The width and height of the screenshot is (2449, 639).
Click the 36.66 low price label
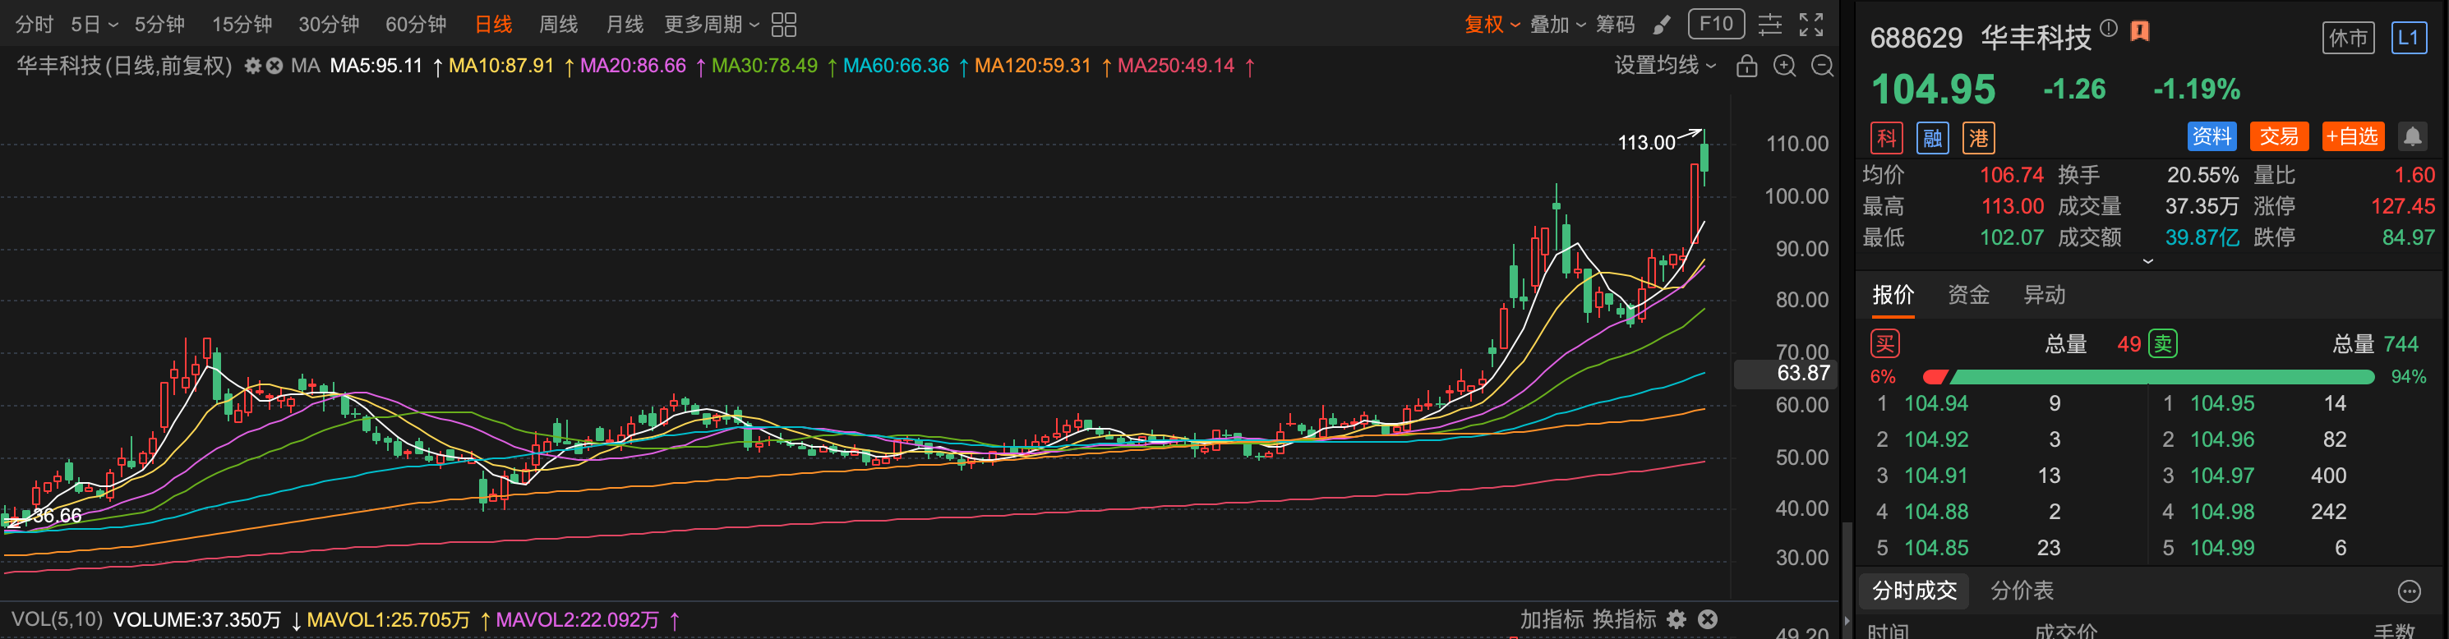pos(57,516)
